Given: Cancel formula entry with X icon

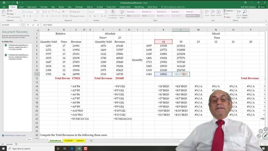Looking at the screenshot, I should 28,25.
